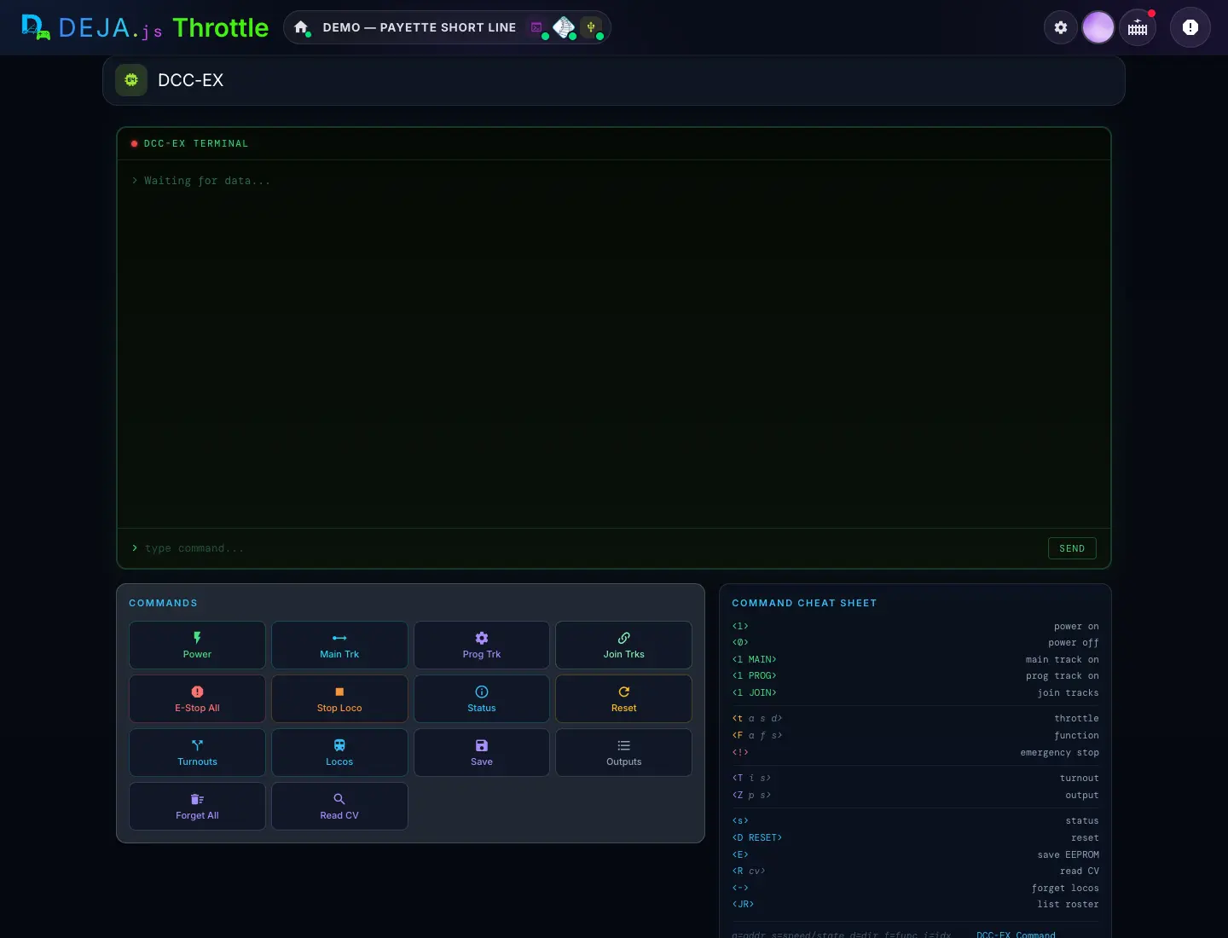Send the typed terminal command
The image size is (1228, 938).
coord(1072,548)
